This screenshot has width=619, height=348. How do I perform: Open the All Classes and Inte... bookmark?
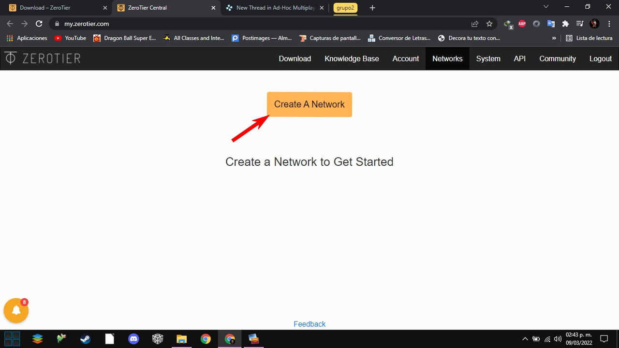pyautogui.click(x=194, y=38)
